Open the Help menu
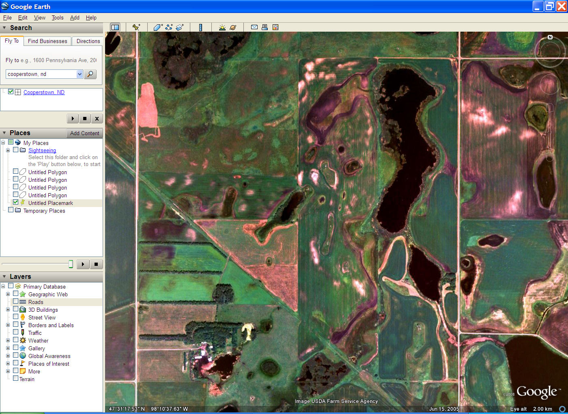Viewport: 568px width, 414px height. point(91,17)
